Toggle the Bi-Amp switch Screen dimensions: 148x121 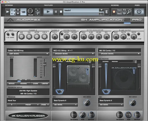pyautogui.click(x=138, y=34)
